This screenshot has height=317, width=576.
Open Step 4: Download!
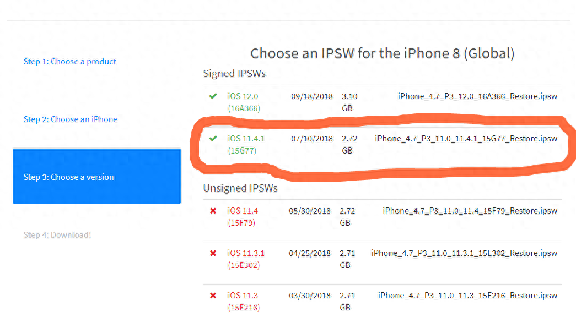coord(57,235)
